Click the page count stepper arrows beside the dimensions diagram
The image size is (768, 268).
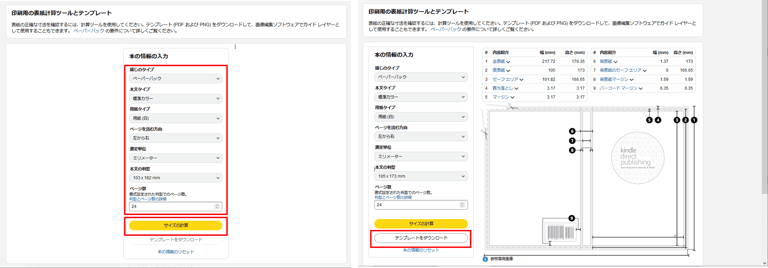[462, 205]
